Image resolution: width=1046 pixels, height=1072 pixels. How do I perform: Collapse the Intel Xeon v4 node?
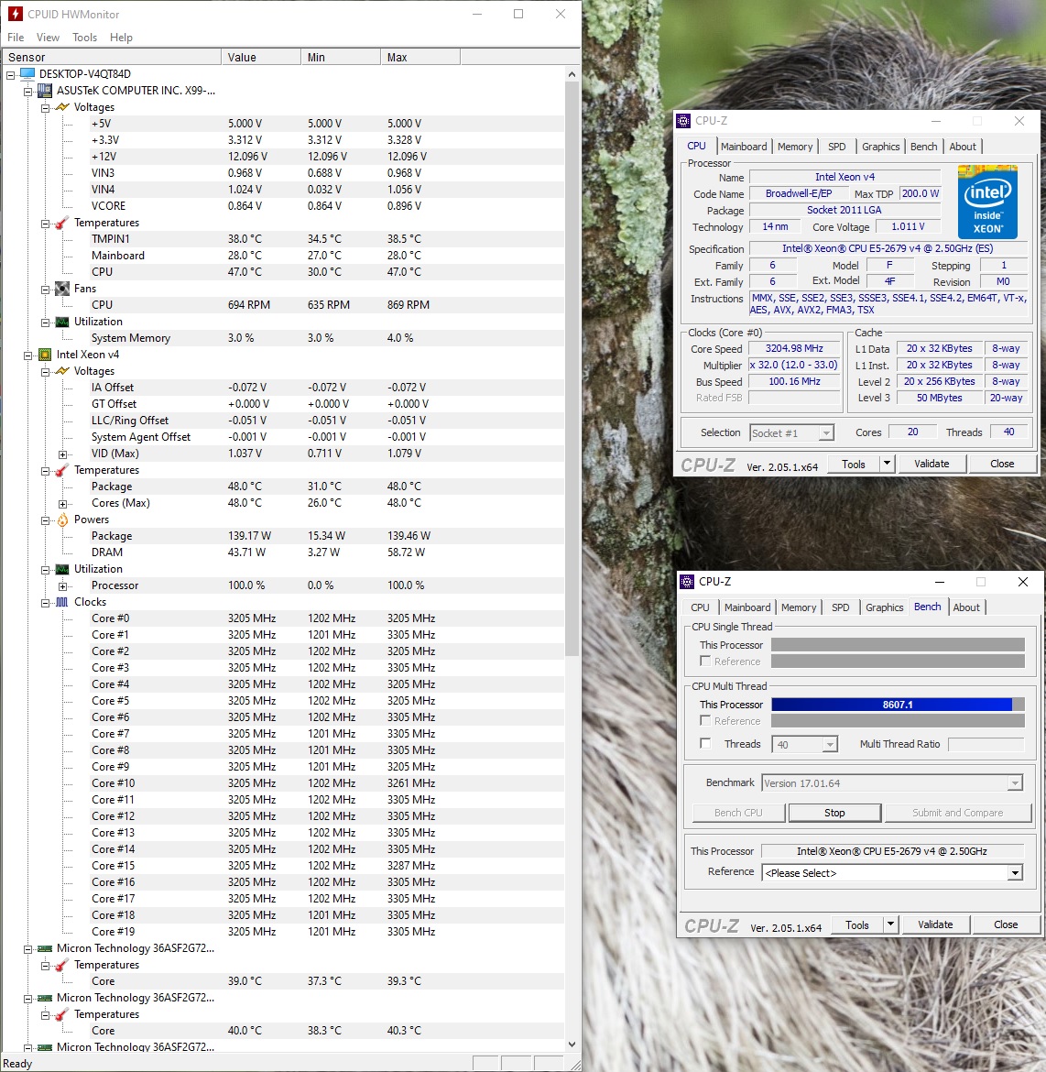pos(28,356)
